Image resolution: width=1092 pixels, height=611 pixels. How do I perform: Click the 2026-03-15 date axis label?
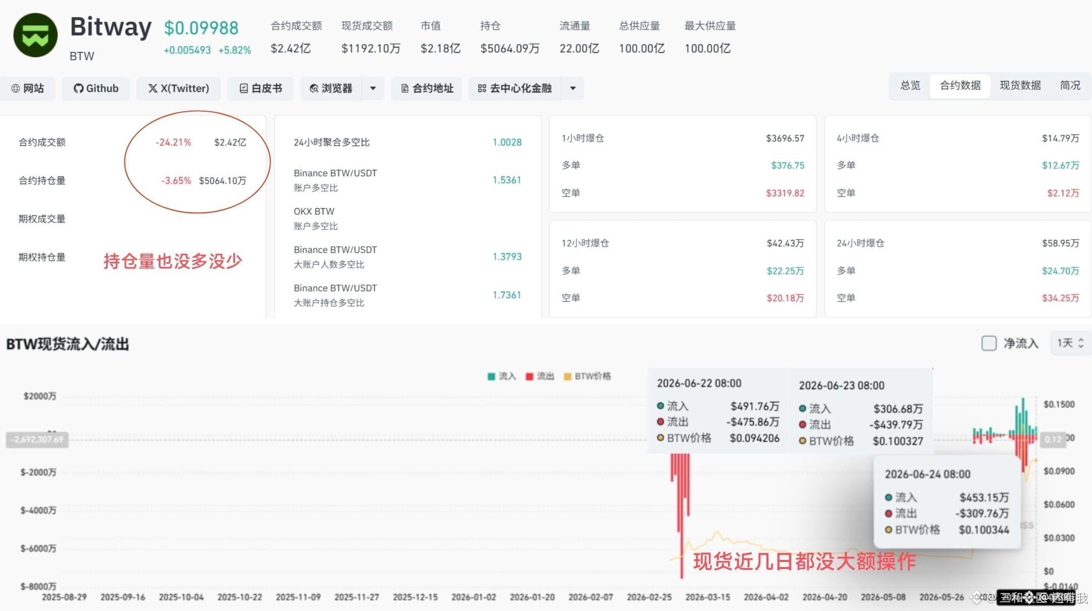[x=708, y=597]
